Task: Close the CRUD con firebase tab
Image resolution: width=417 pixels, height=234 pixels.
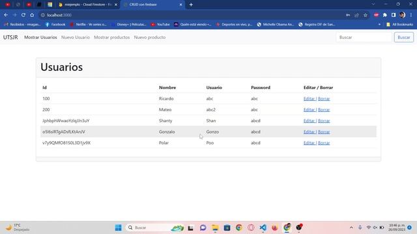Action: point(181,5)
